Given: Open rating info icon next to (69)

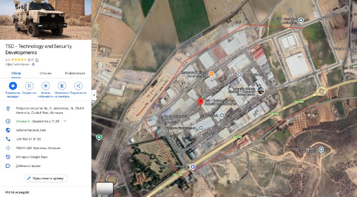Looking at the screenshot, I should pos(37,60).
